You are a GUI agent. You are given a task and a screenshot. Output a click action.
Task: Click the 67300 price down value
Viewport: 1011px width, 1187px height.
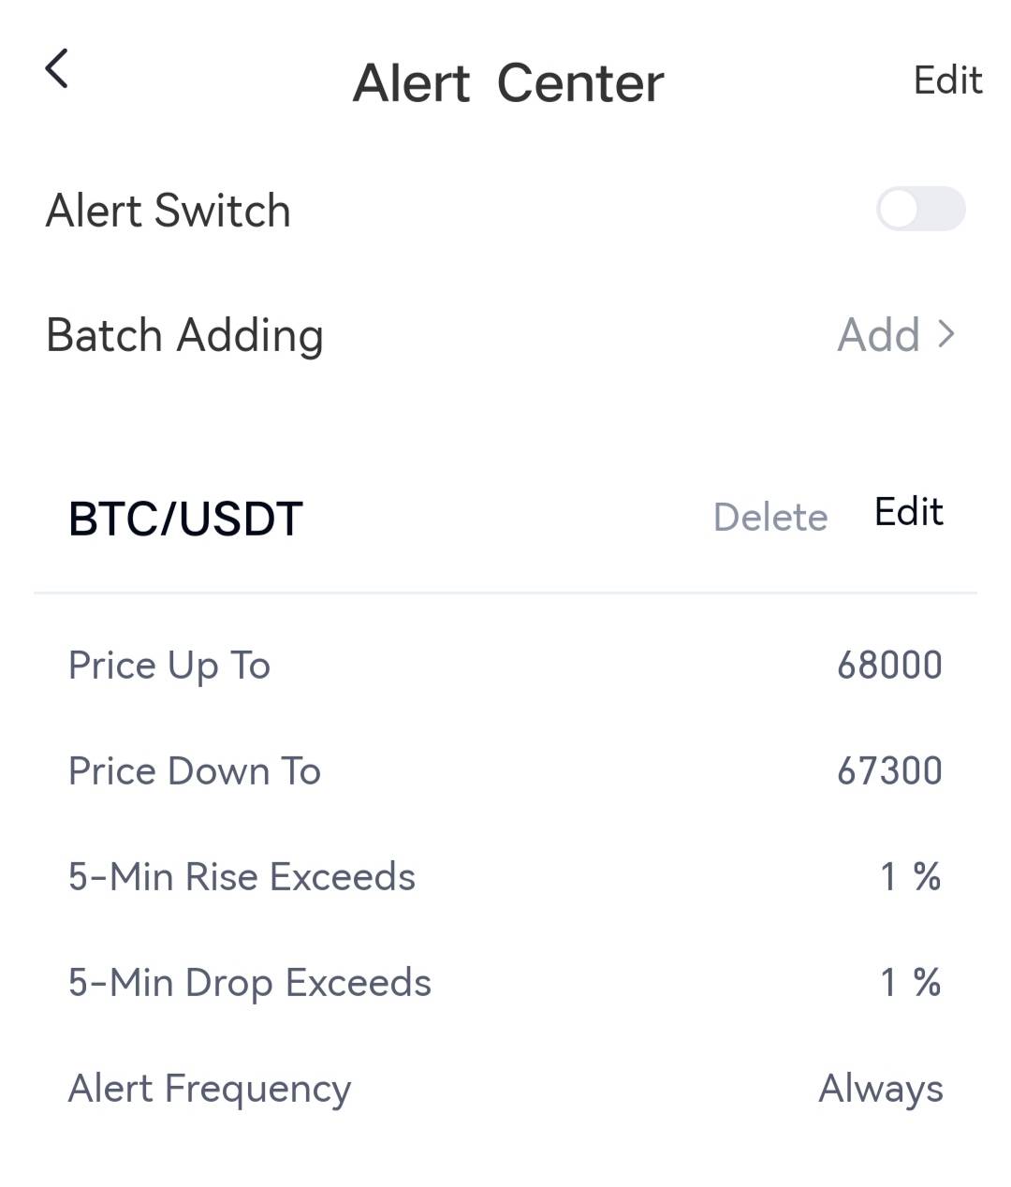(889, 771)
